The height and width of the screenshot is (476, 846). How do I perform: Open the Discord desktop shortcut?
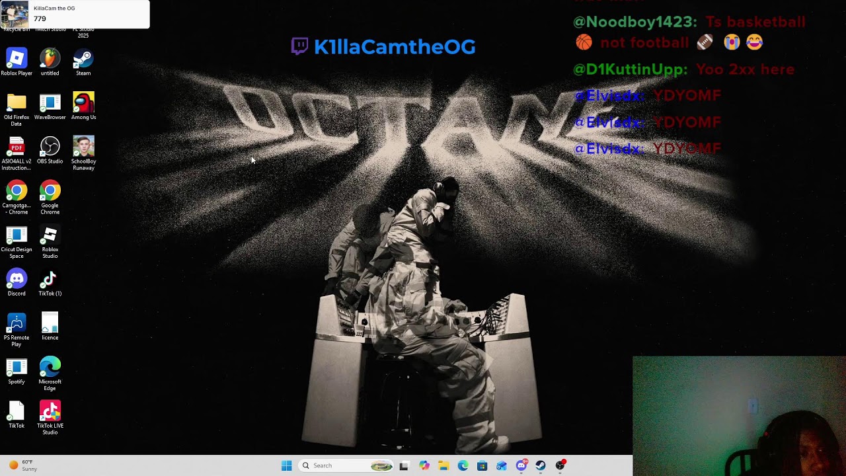click(x=17, y=282)
